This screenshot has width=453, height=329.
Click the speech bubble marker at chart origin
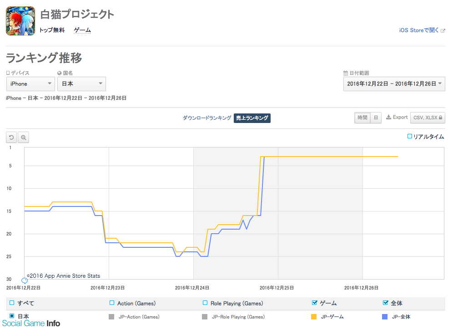pyautogui.click(x=25, y=280)
